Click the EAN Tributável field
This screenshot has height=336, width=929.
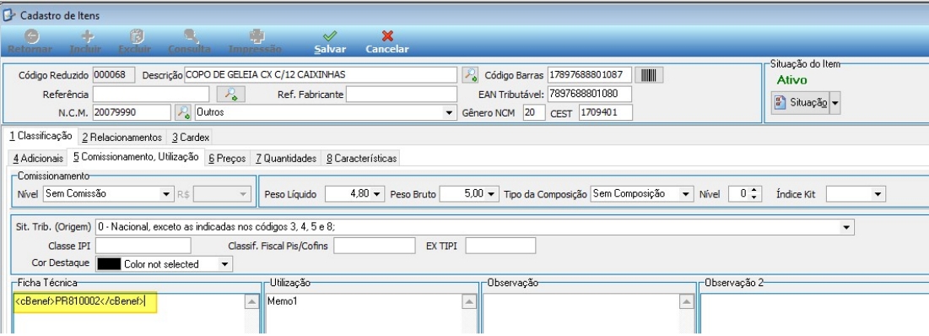590,94
